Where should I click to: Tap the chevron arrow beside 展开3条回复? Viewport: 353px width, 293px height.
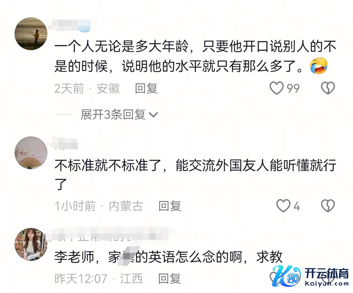pos(153,115)
